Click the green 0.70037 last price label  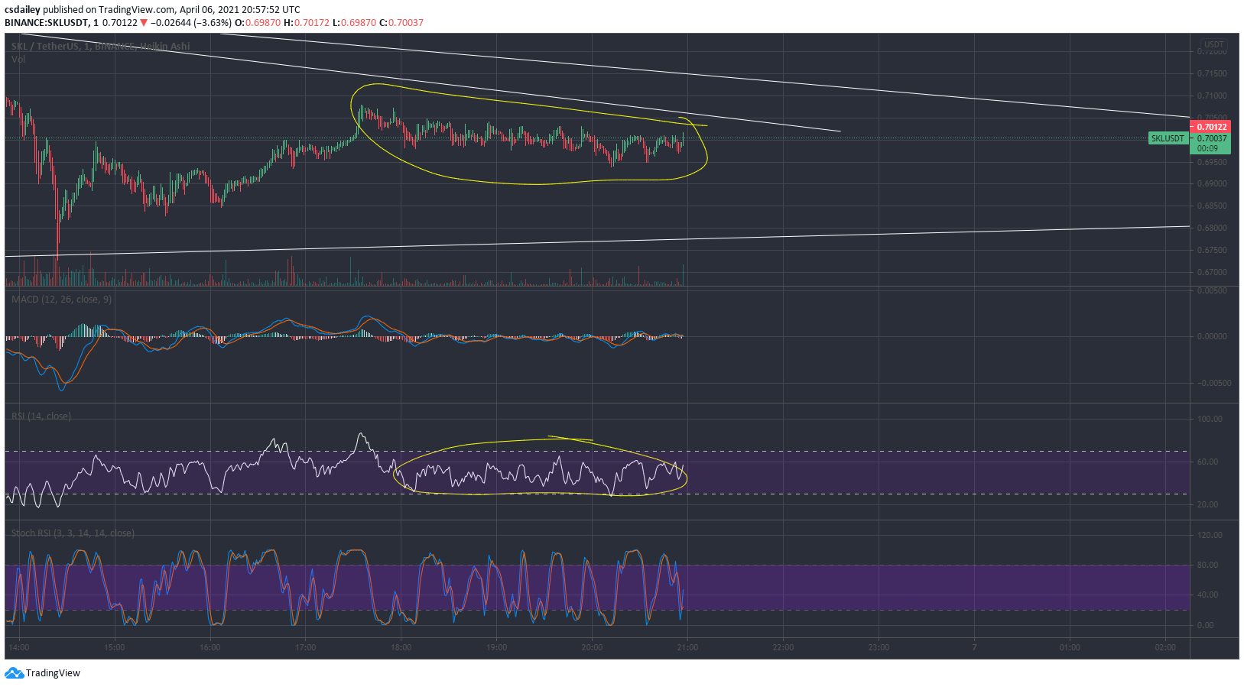click(1211, 138)
